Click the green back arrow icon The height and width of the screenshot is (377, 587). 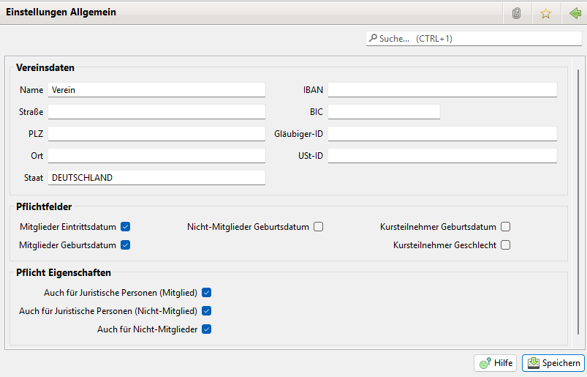point(575,13)
